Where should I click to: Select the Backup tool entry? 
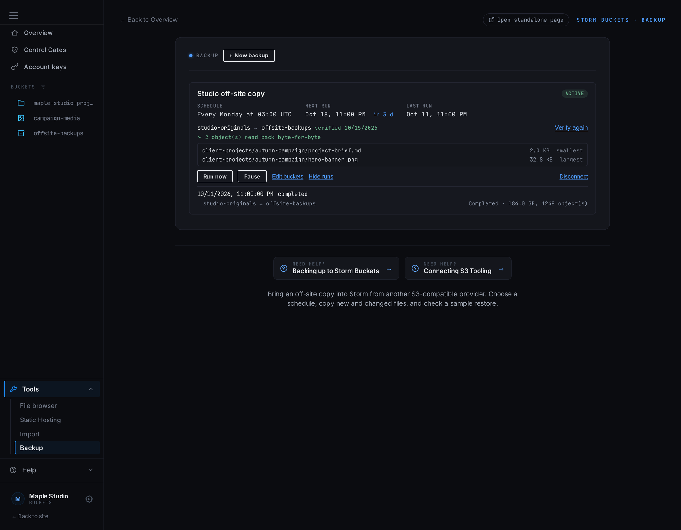57,448
